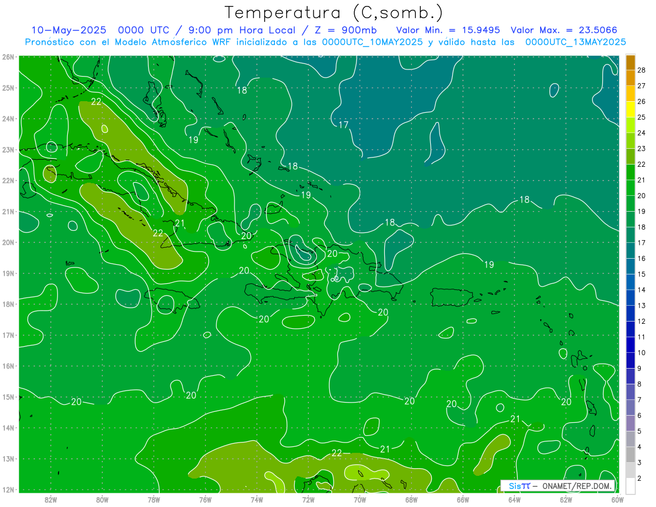Click the '28' value on the color scale
656x507 pixels.
pos(642,70)
